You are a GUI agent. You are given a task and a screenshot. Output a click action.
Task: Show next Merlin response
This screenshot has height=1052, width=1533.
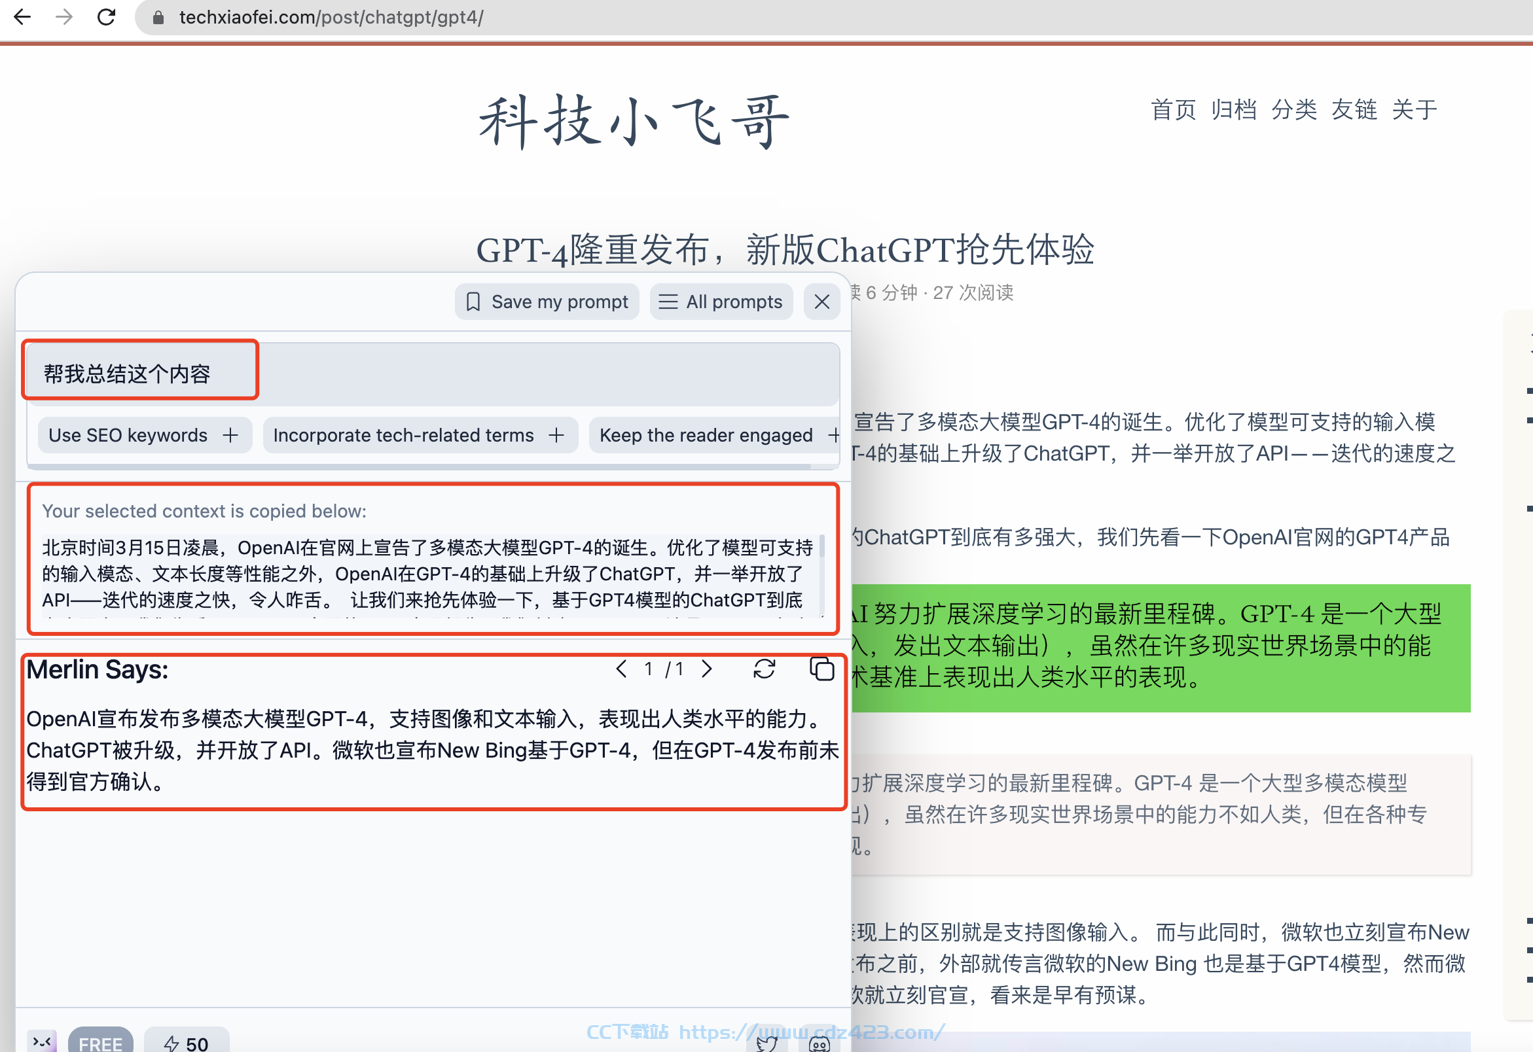pyautogui.click(x=707, y=669)
